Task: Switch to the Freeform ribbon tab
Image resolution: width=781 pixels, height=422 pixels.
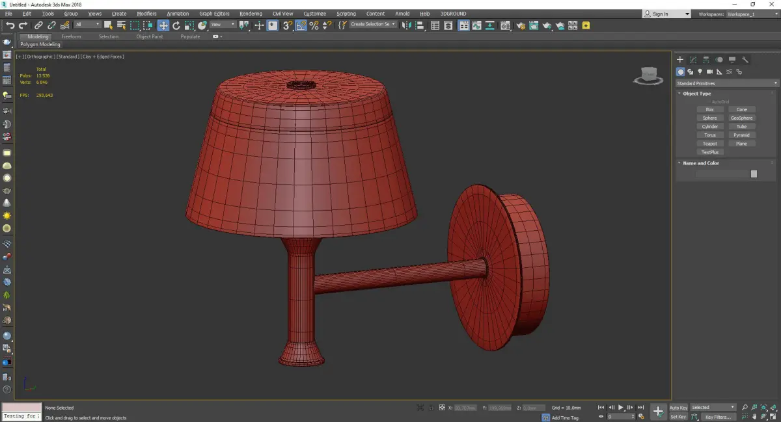Action: (71, 37)
